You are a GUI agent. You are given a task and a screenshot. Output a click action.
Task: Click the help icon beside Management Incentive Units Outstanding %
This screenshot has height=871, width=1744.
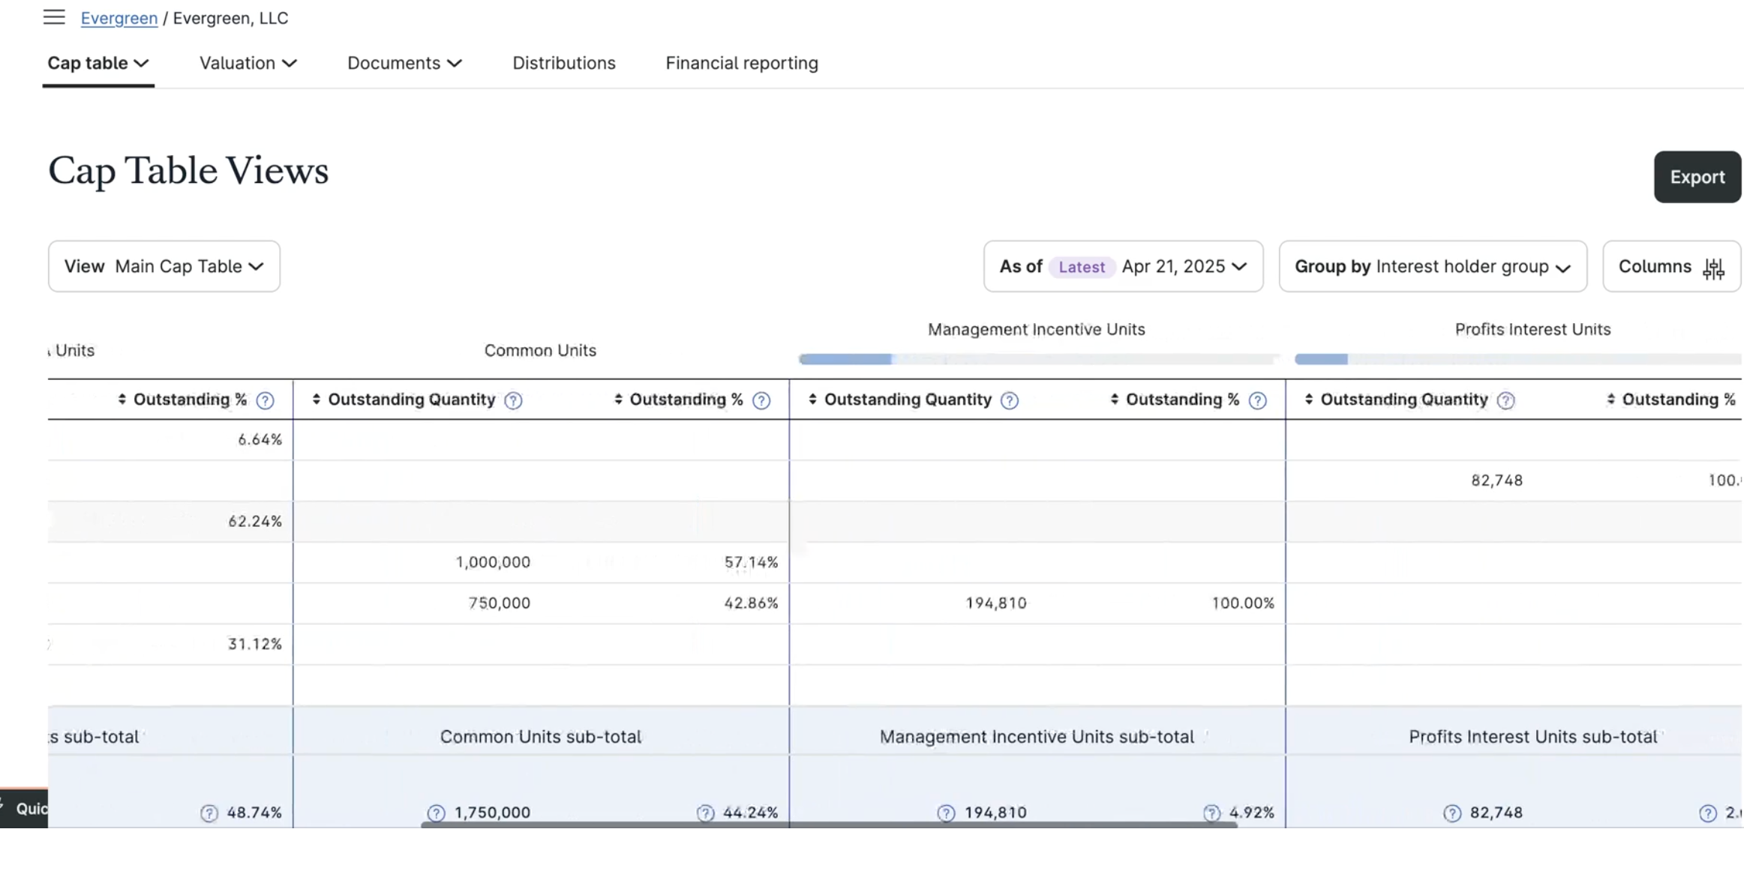pyautogui.click(x=1257, y=400)
